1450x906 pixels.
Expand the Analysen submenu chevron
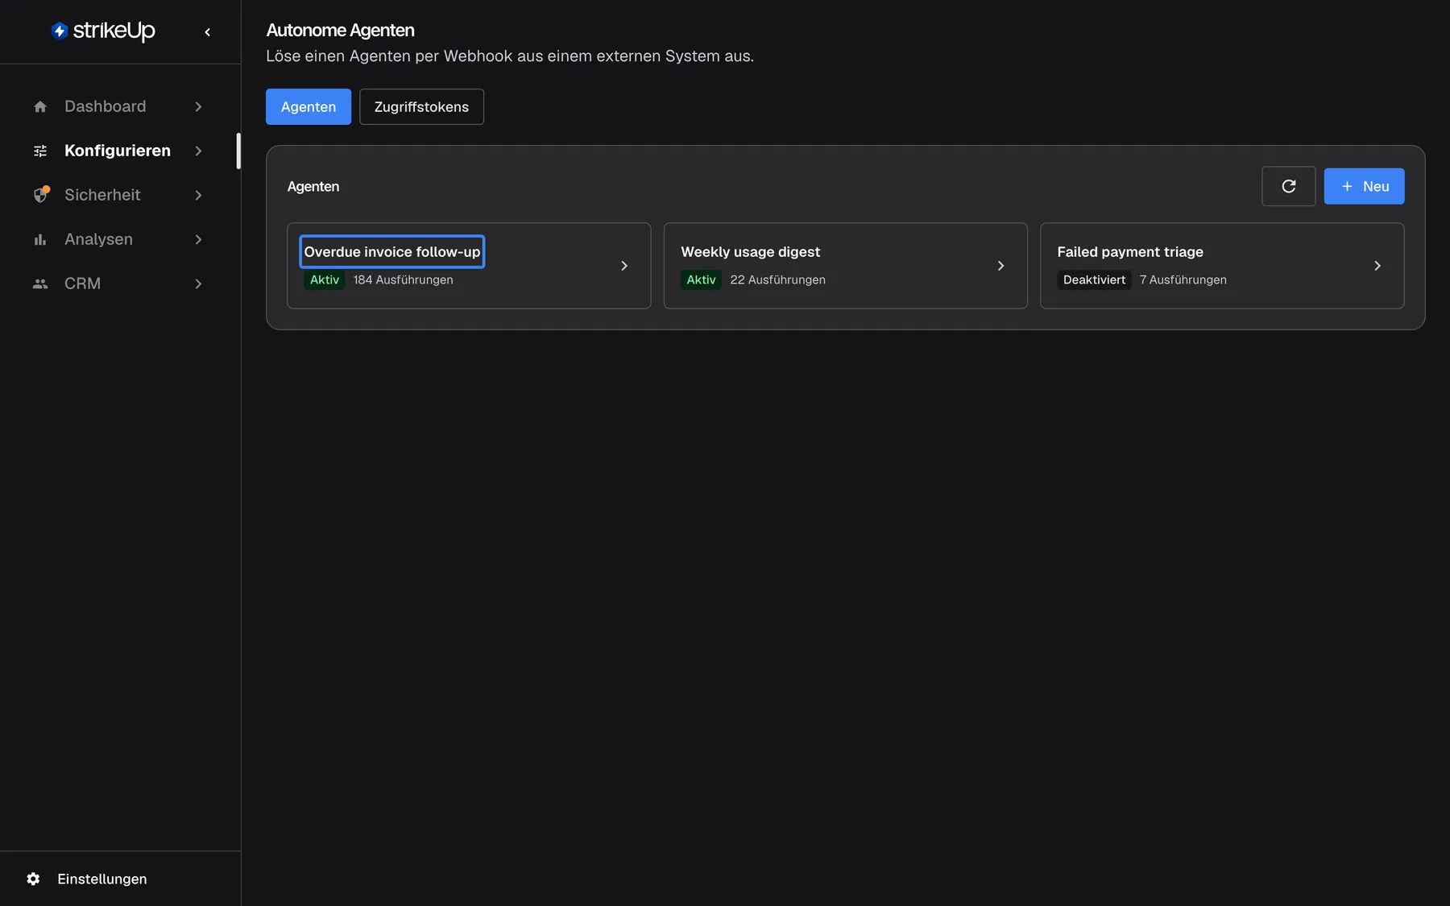[x=198, y=239]
